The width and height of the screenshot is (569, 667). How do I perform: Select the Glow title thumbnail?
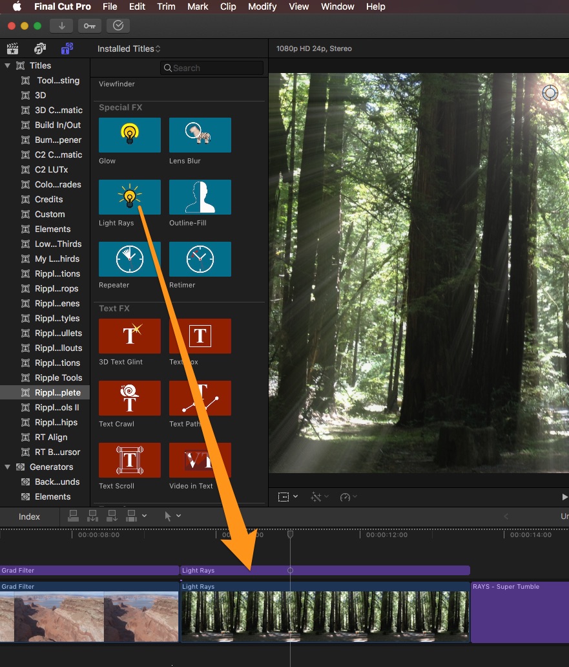tap(130, 135)
